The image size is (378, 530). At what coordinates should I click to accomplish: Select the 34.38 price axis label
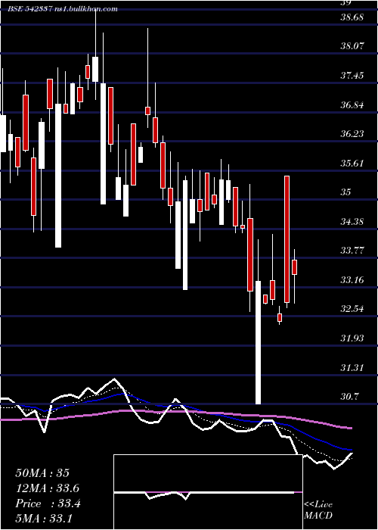352,222
